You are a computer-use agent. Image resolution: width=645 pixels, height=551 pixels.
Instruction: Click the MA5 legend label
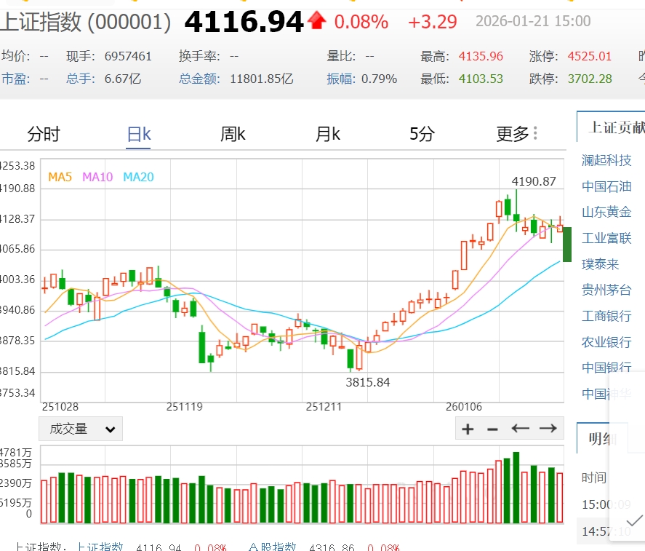60,176
